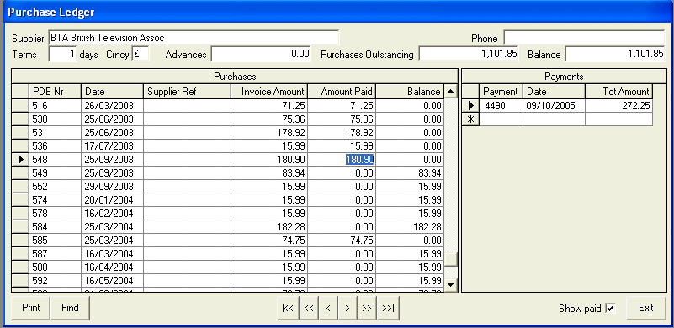Click the Amount Paid column header

[342, 92]
